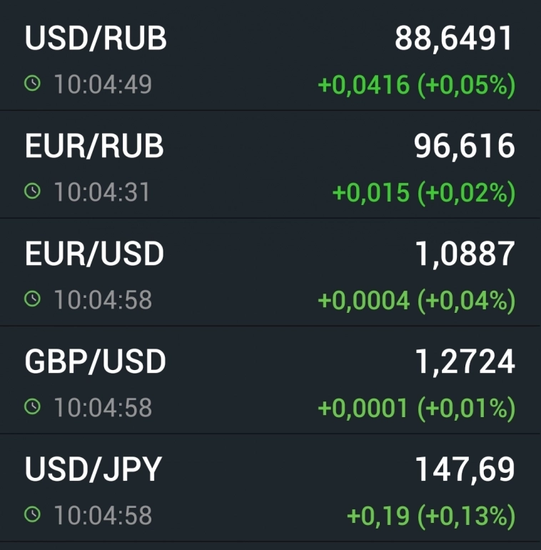Click the GBP/USD rate 1,2724

pos(465,361)
